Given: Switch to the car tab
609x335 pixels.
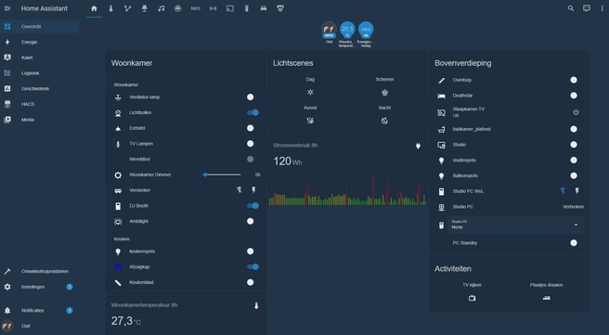Looking at the screenshot, I should [264, 8].
